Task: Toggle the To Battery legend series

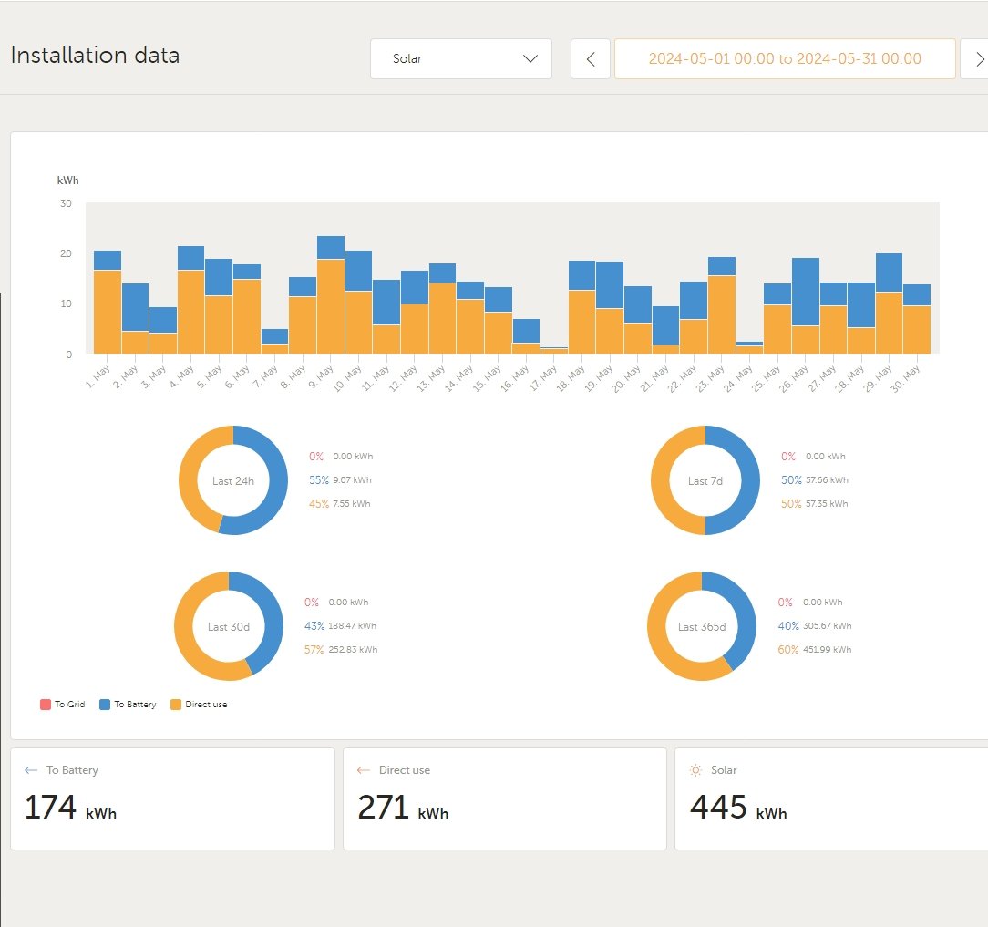Action: 128,704
